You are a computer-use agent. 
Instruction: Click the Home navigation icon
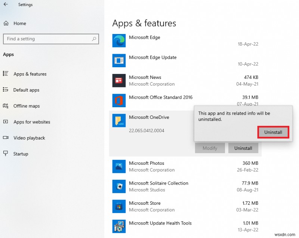7,23
